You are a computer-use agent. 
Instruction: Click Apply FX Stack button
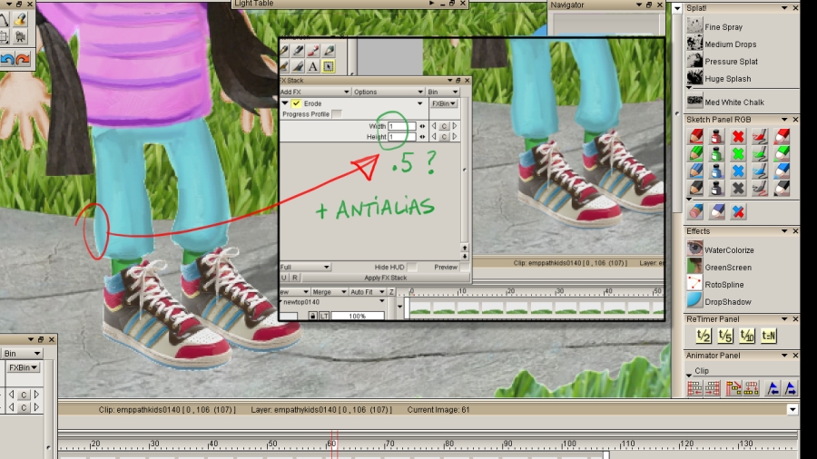pos(386,278)
